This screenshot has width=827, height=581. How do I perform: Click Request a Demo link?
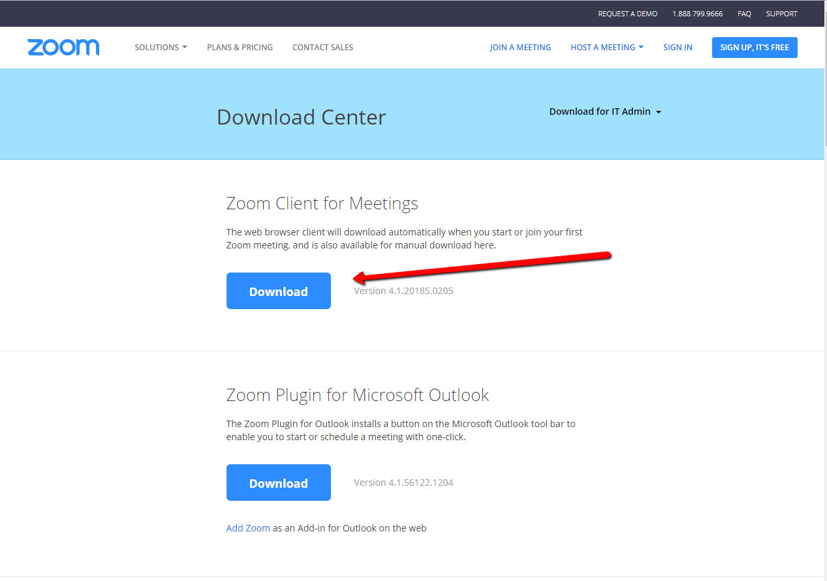point(628,14)
